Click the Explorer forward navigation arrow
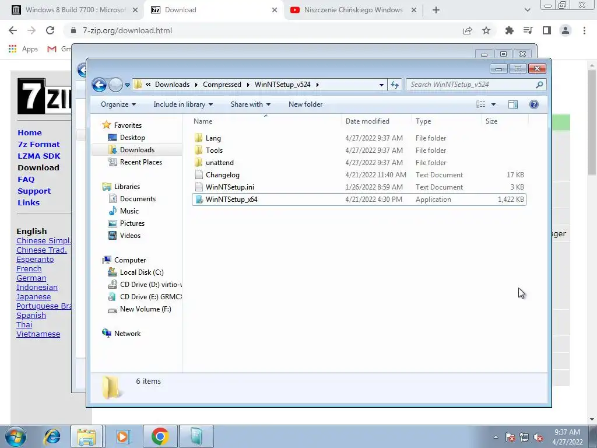Screen dimensions: 597x448 tap(115, 85)
